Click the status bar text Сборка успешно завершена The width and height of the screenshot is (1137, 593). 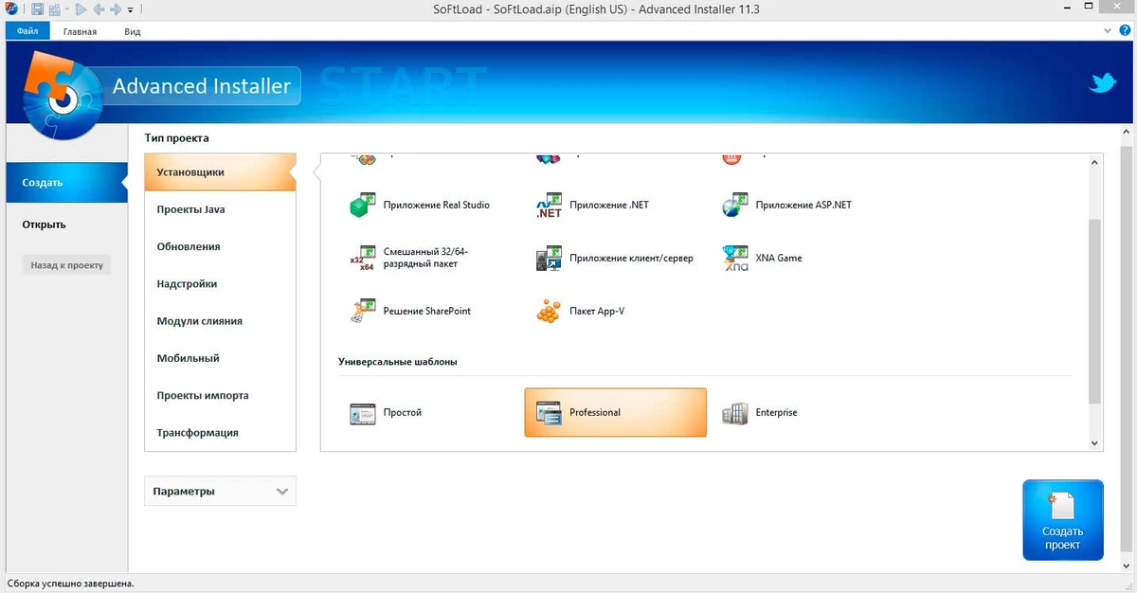[71, 584]
